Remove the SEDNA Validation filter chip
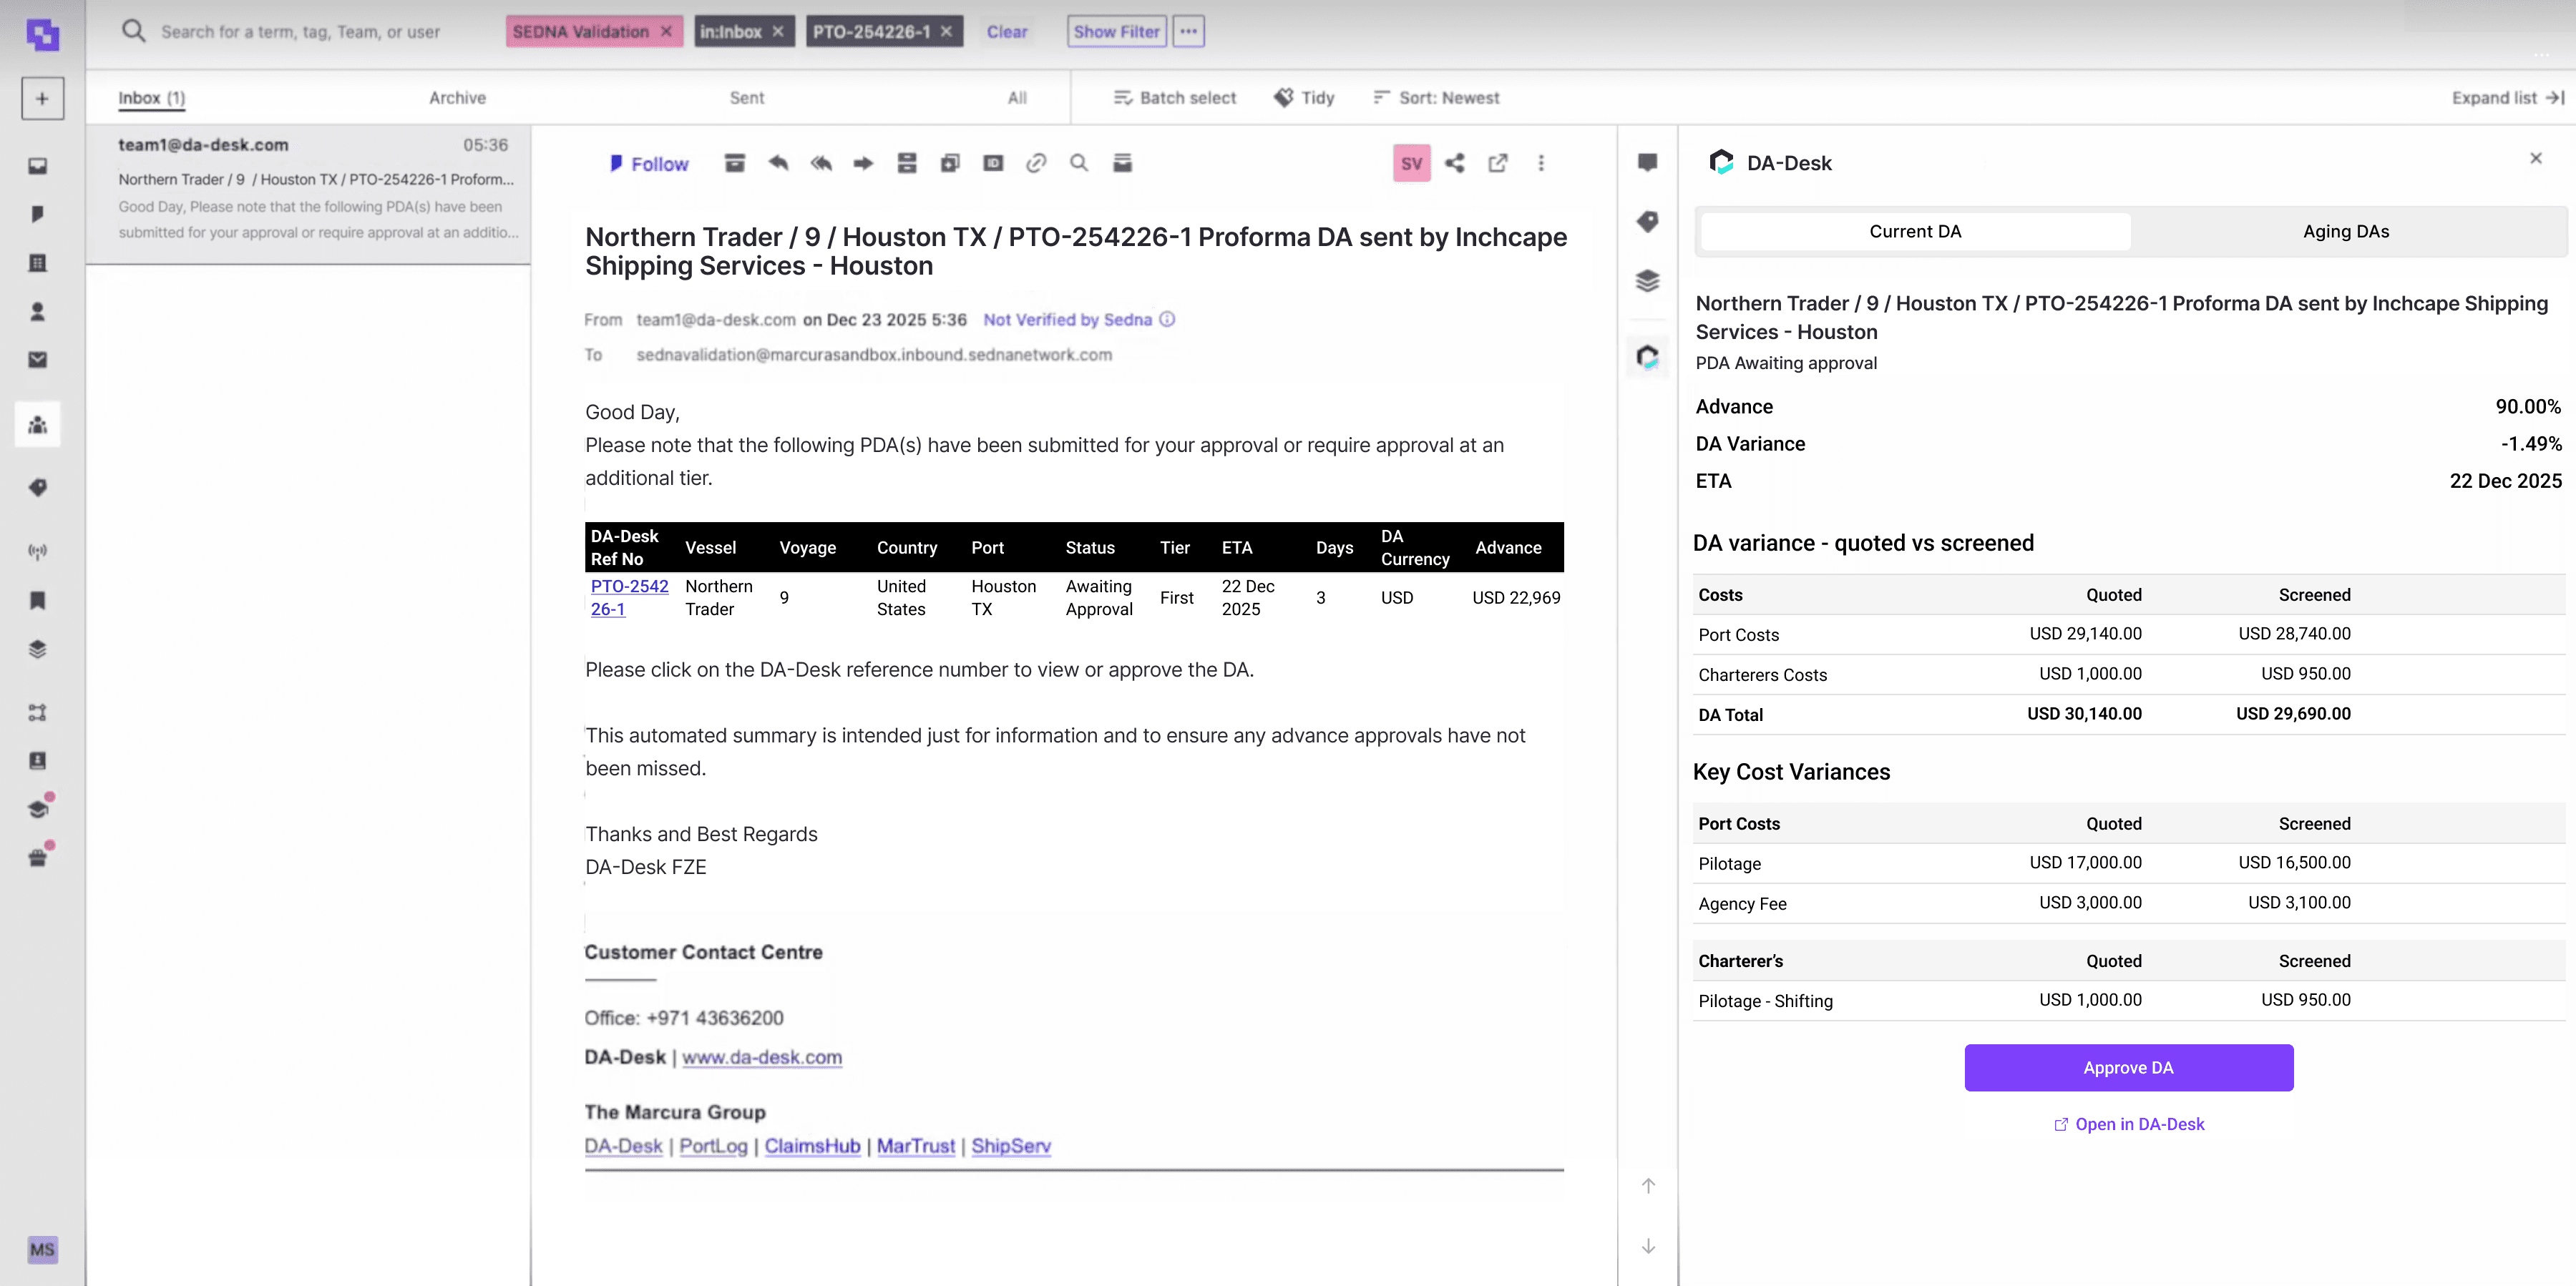This screenshot has height=1286, width=2576. [666, 32]
